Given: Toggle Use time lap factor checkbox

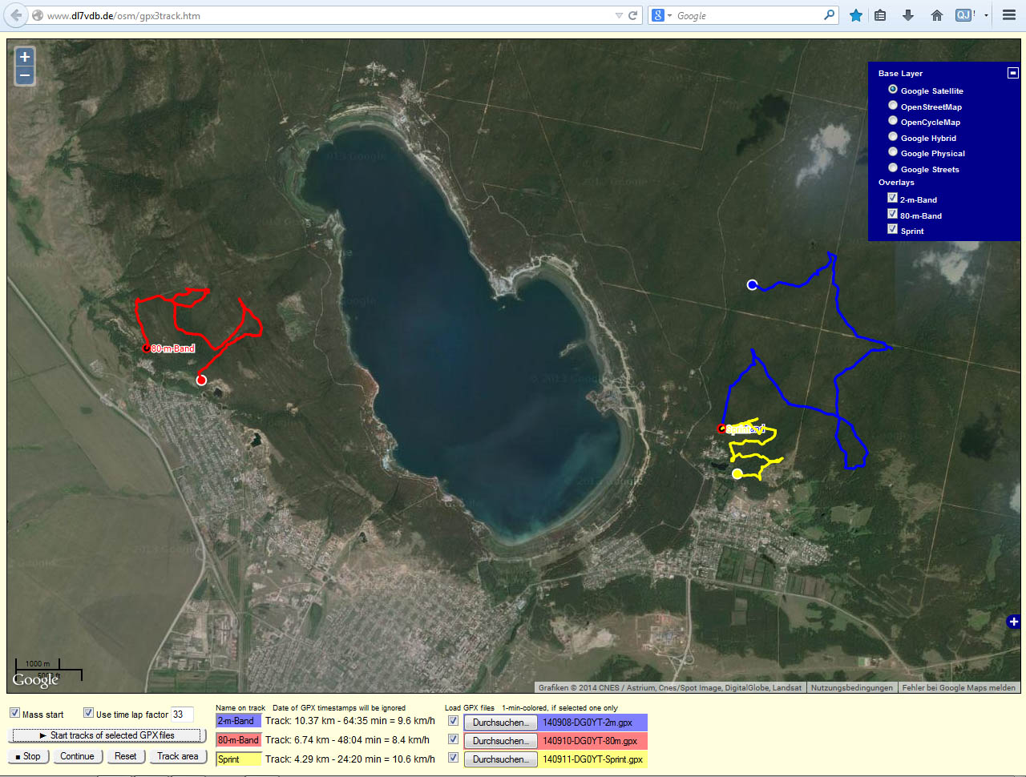Looking at the screenshot, I should [x=88, y=713].
